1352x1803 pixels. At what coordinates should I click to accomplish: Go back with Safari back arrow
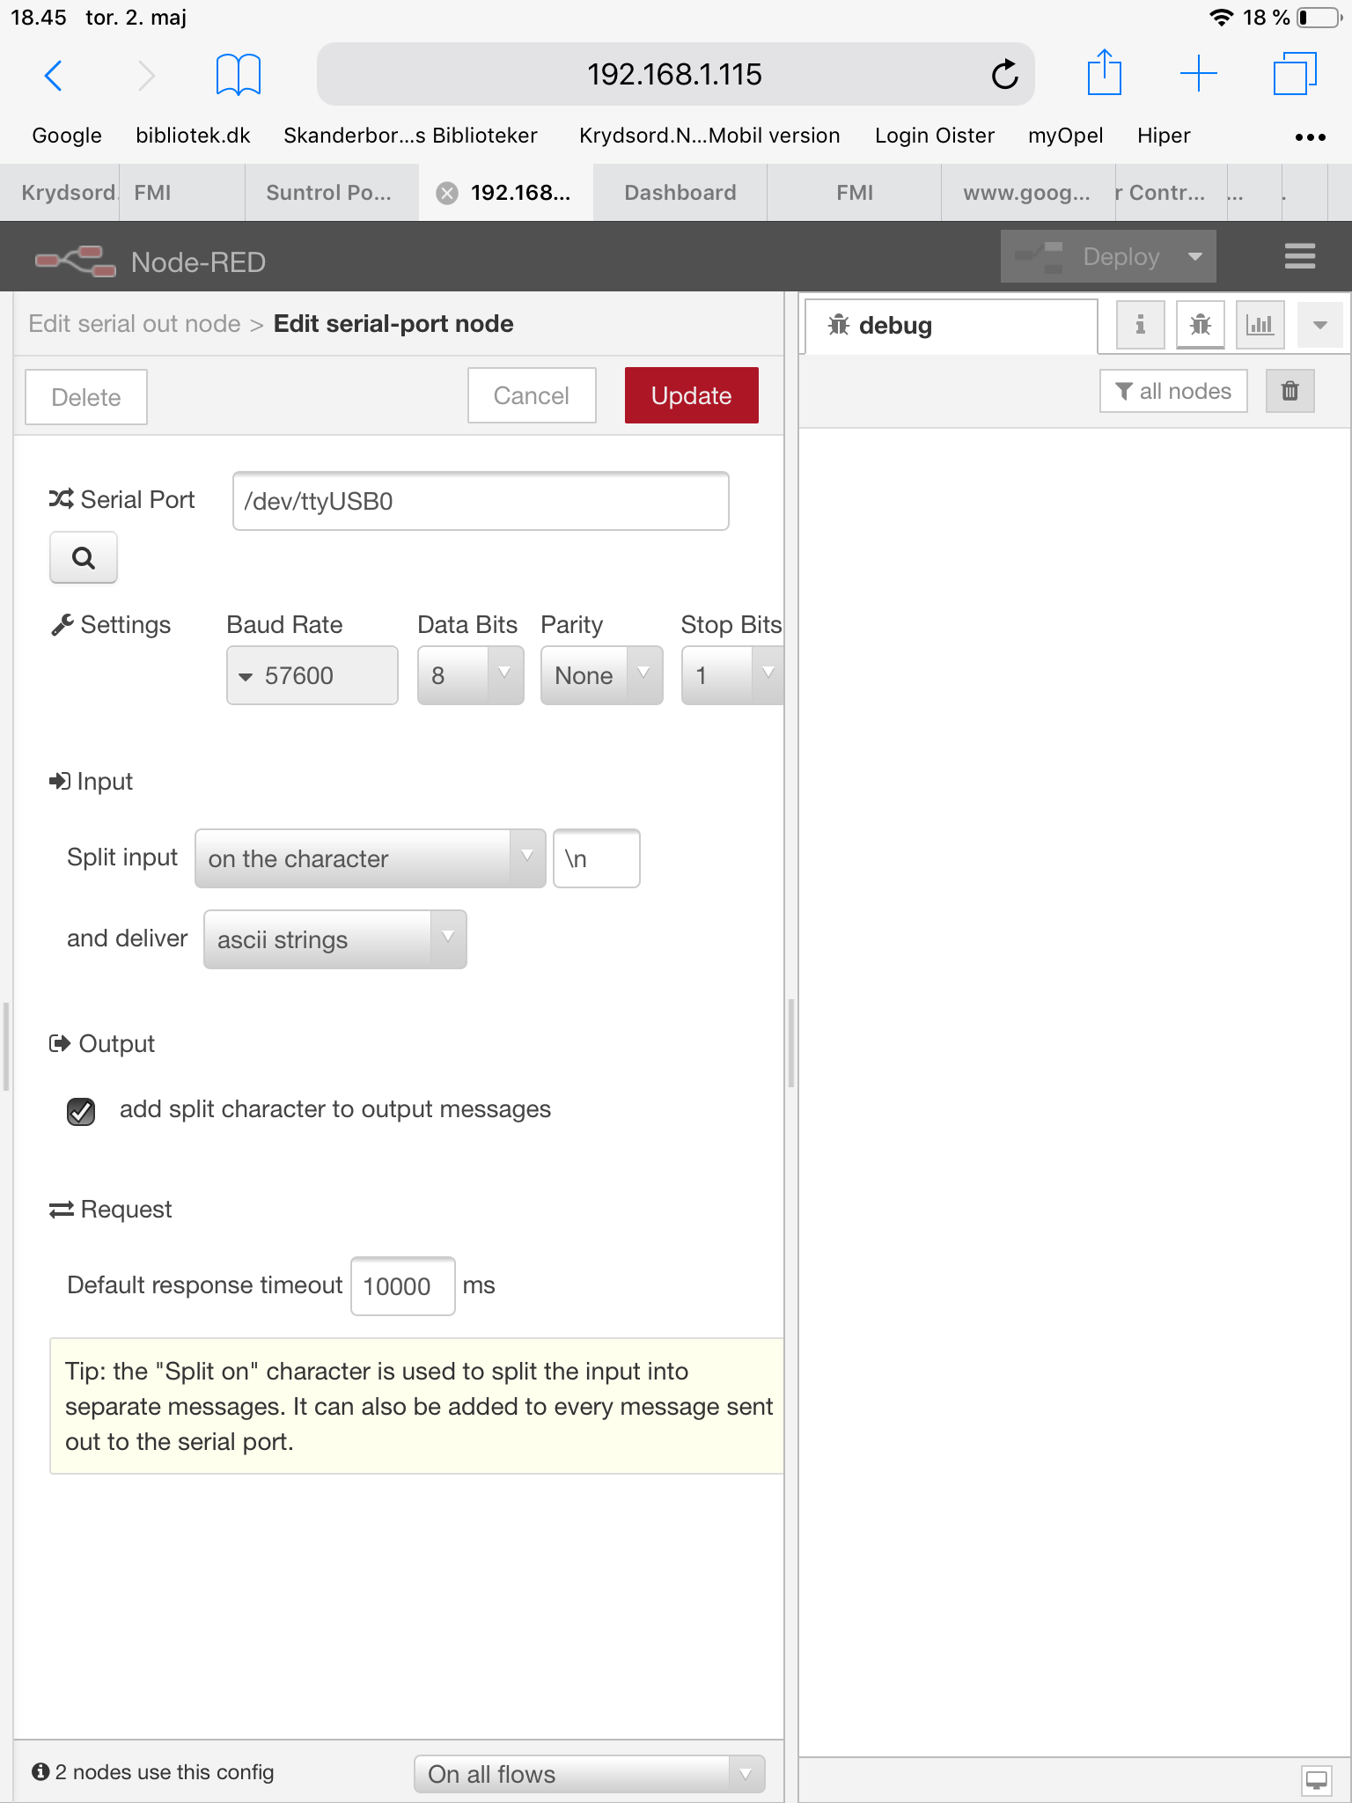point(53,76)
